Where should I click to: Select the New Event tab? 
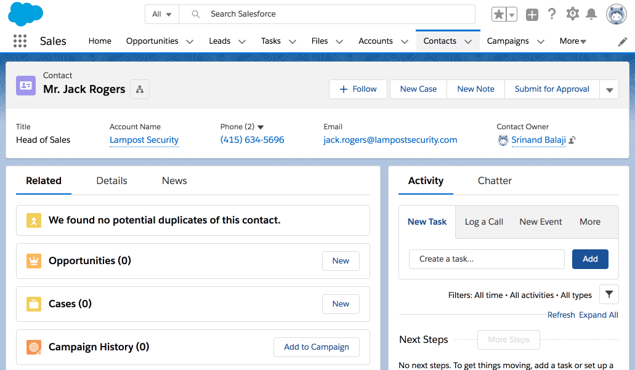coord(541,222)
